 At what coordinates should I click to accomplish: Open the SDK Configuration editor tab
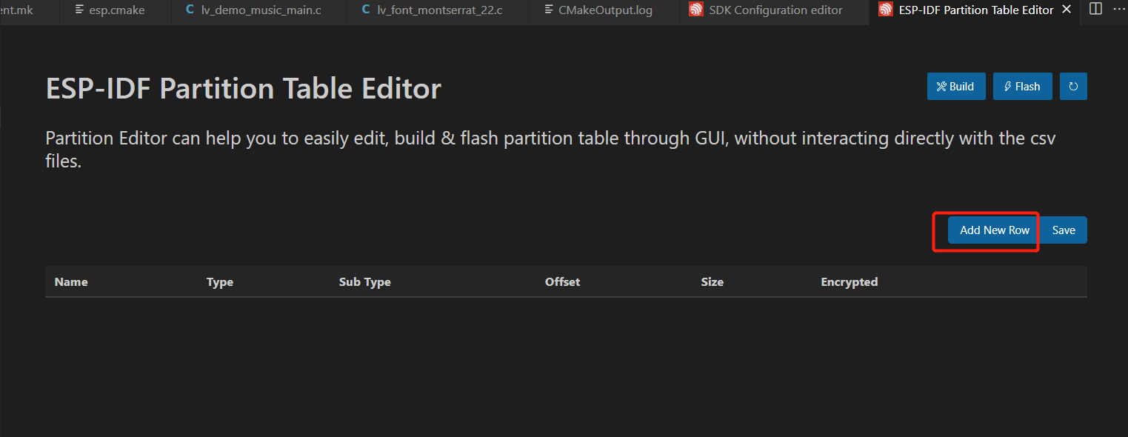775,10
